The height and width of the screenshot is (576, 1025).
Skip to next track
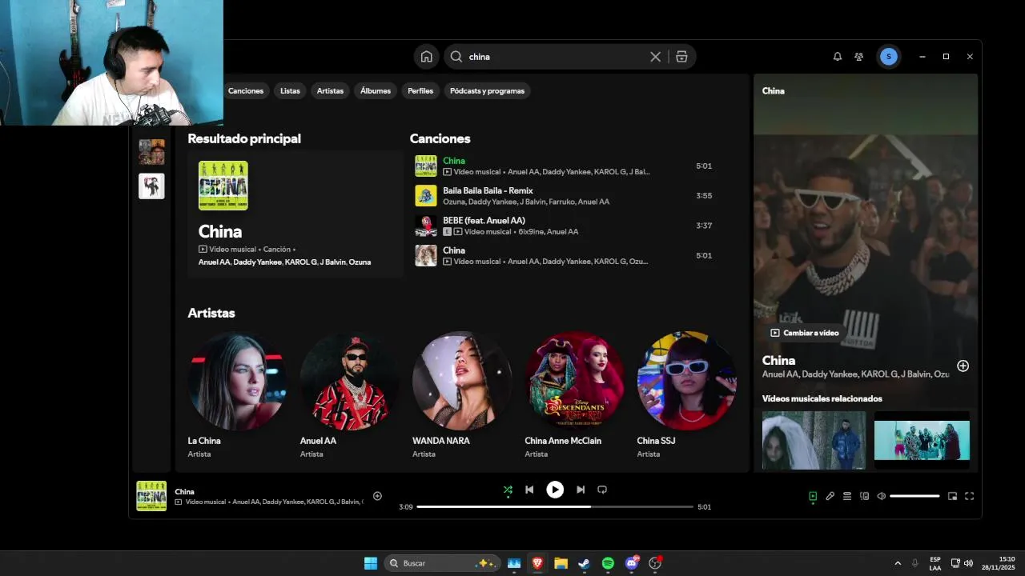(581, 490)
